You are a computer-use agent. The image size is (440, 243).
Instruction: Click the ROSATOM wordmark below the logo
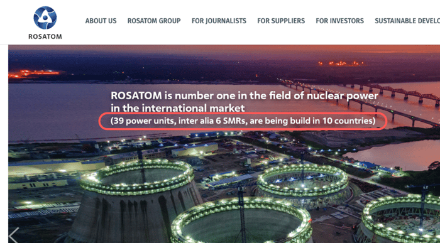click(x=45, y=36)
